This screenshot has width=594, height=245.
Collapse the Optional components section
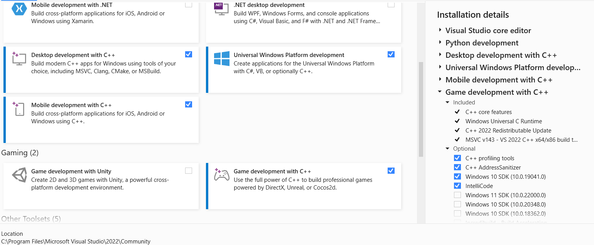(447, 149)
